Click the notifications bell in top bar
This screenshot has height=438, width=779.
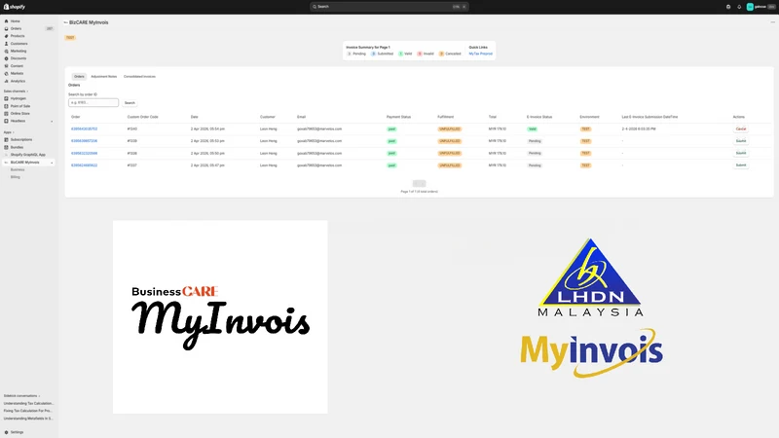[739, 7]
